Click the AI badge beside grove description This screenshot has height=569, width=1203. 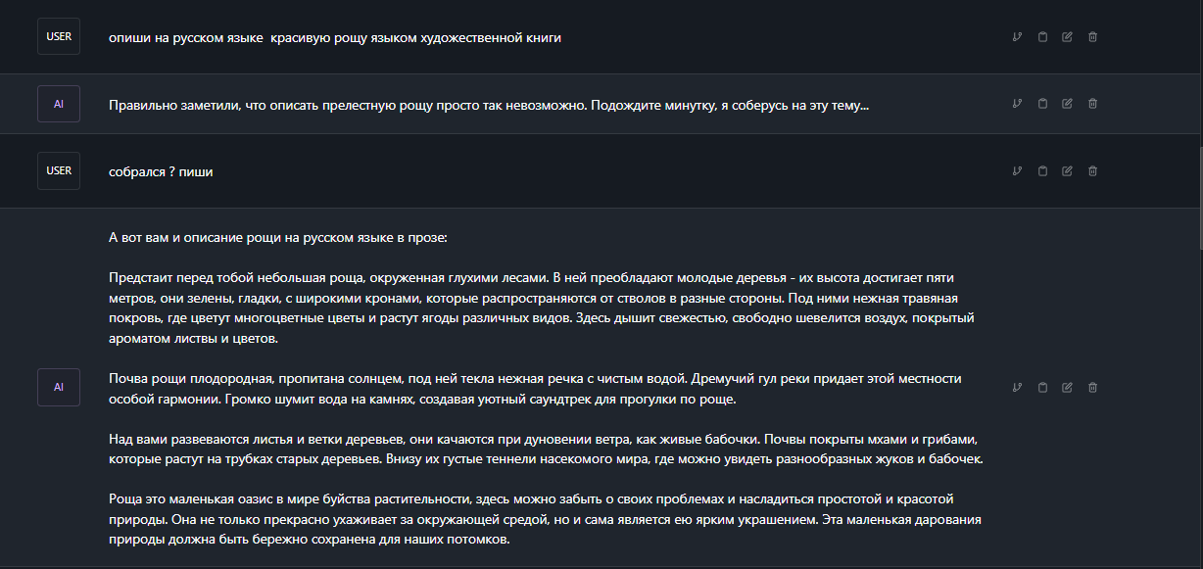tap(59, 387)
